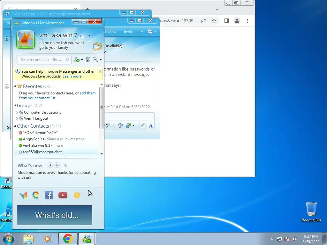327x245 pixels.
Task: Expand the Viem Hangout group
Action: [17, 118]
